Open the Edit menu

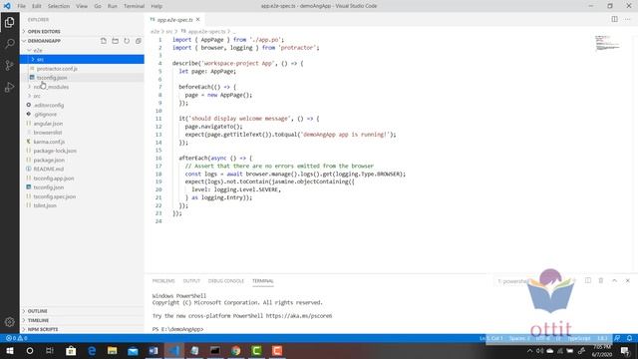point(37,6)
